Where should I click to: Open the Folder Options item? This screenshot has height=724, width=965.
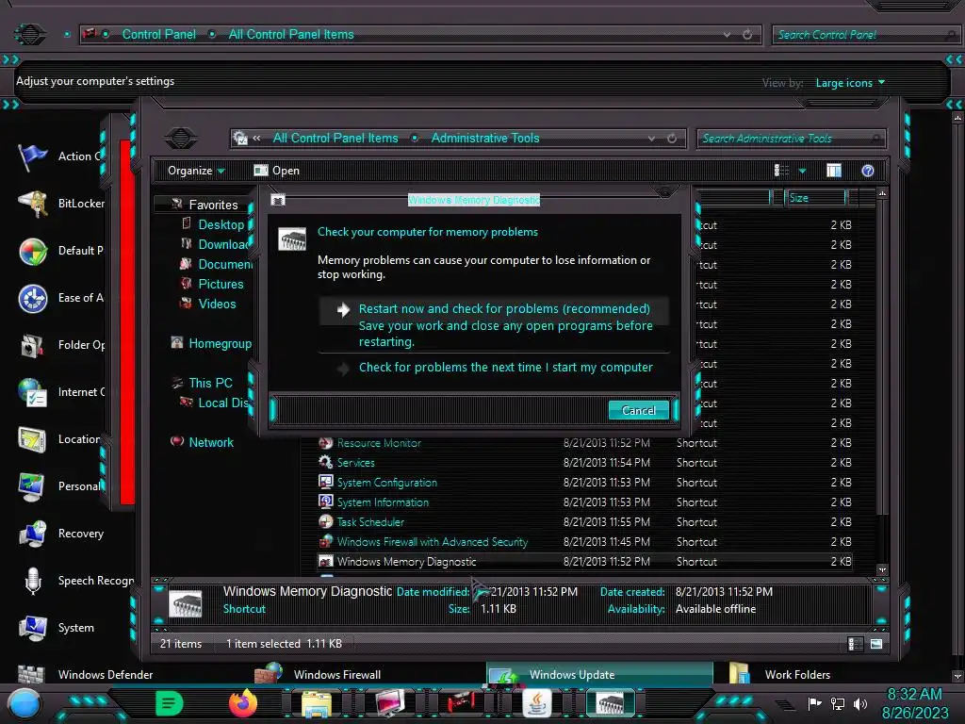(61, 345)
